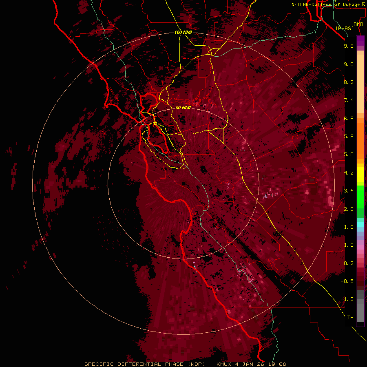Image resolution: width=367 pixels, height=367 pixels.
Task: Click the orange segment of the color bar
Action: tap(360, 141)
